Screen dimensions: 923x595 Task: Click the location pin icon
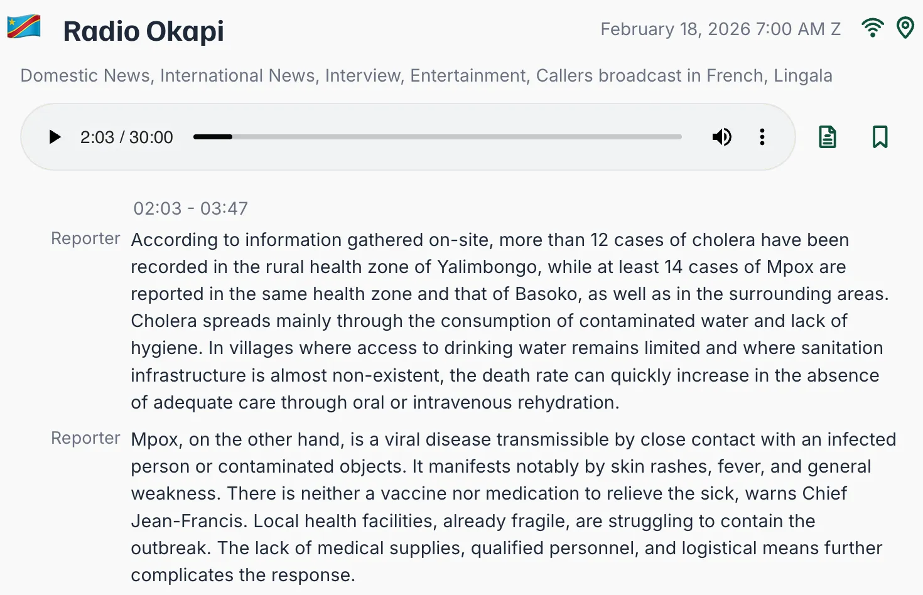pos(905,28)
